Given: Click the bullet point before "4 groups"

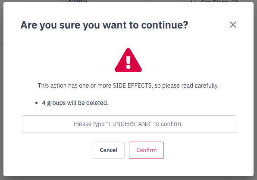Looking at the screenshot, I should pos(36,103).
